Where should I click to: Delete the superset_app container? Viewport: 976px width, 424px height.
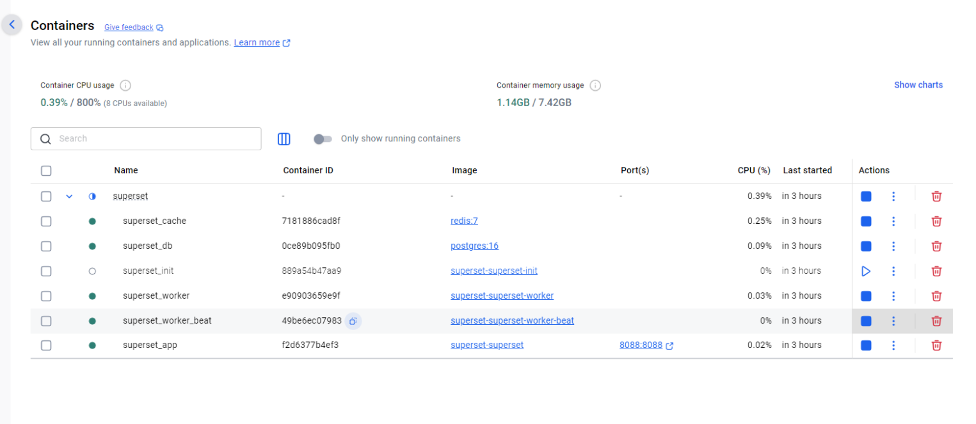point(936,345)
